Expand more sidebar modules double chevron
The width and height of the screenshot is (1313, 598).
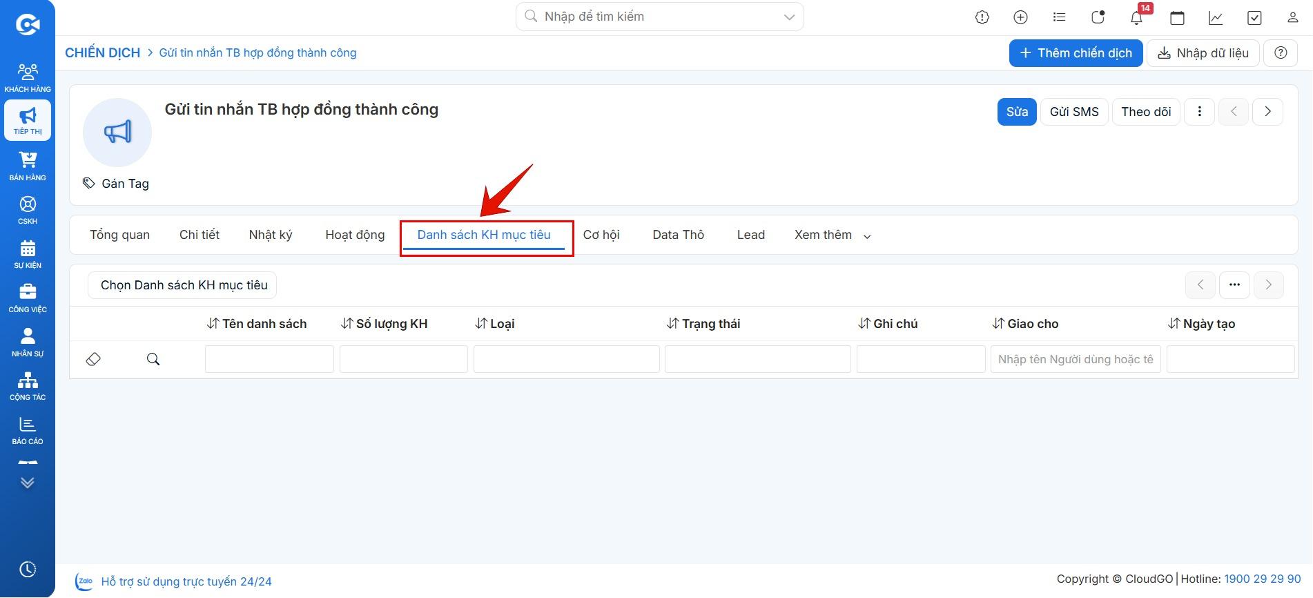[28, 483]
